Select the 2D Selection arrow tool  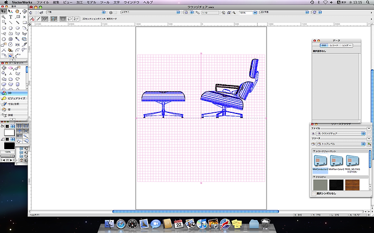point(4,11)
